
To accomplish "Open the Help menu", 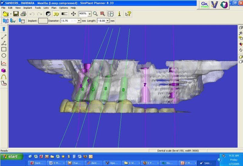I will pyautogui.click(x=73, y=8).
